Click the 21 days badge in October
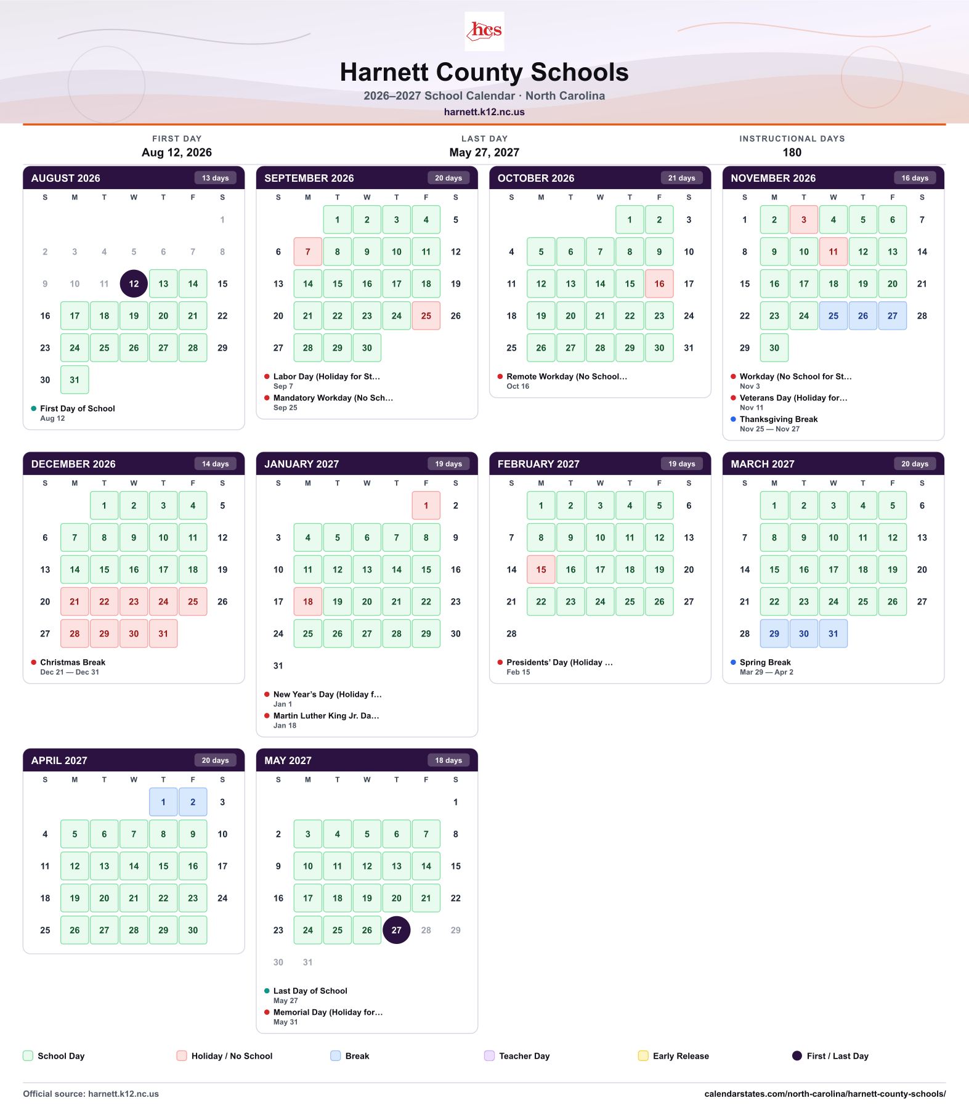This screenshot has width=969, height=1106. click(681, 178)
